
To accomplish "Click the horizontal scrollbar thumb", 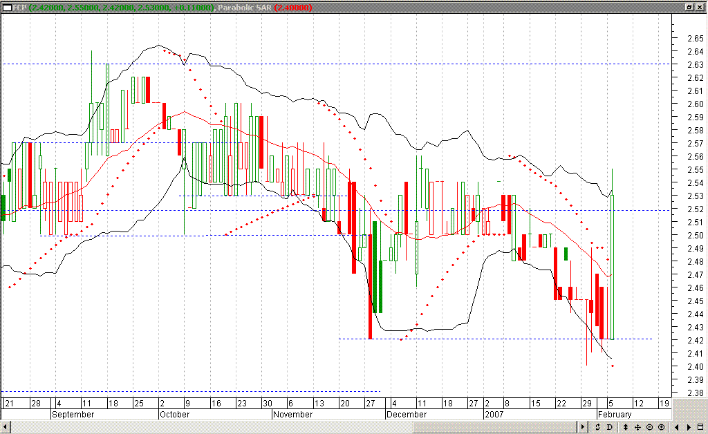I will [x=494, y=427].
